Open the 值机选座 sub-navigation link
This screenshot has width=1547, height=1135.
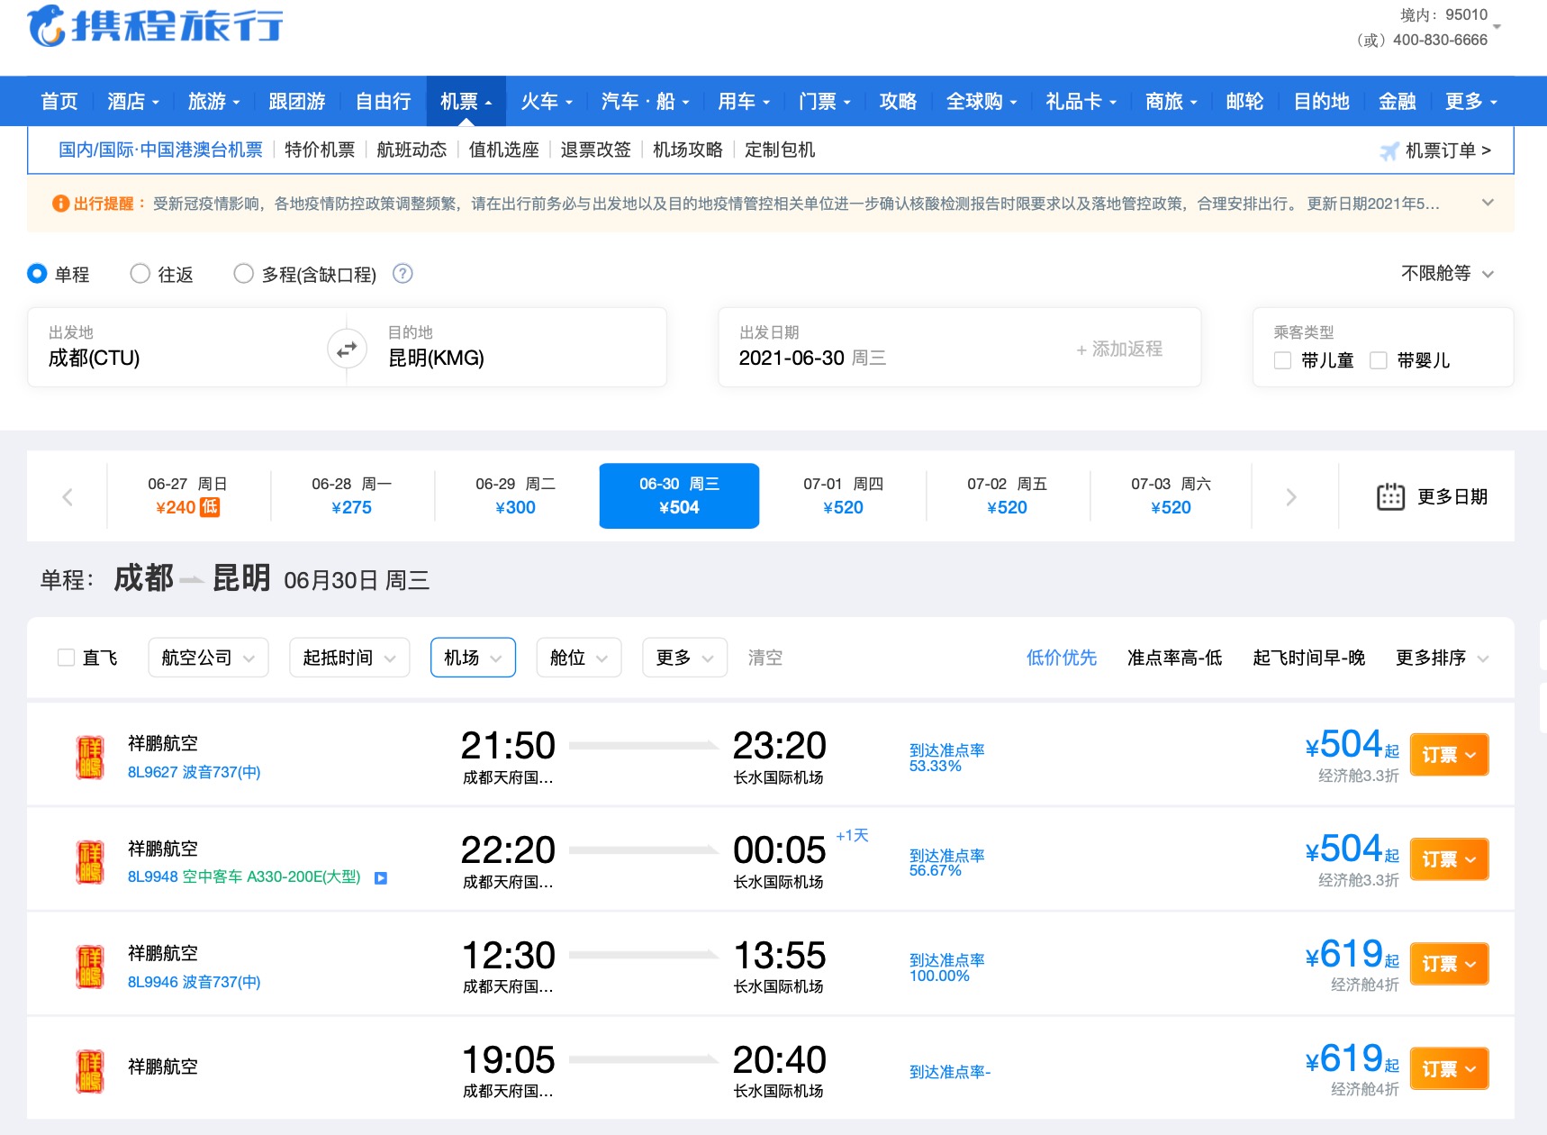coord(503,150)
